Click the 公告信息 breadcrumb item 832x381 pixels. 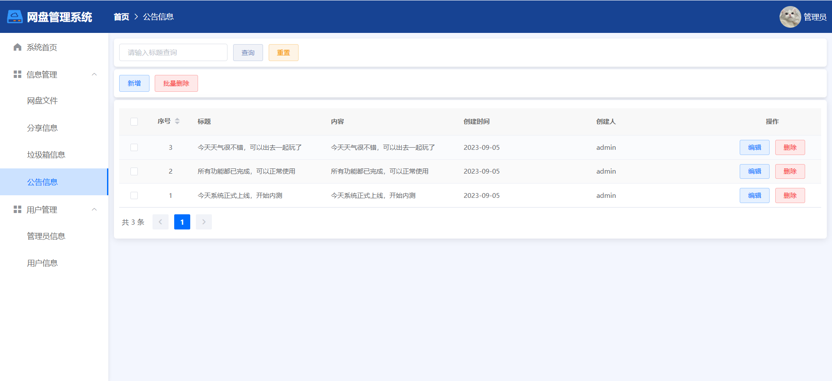pos(158,17)
